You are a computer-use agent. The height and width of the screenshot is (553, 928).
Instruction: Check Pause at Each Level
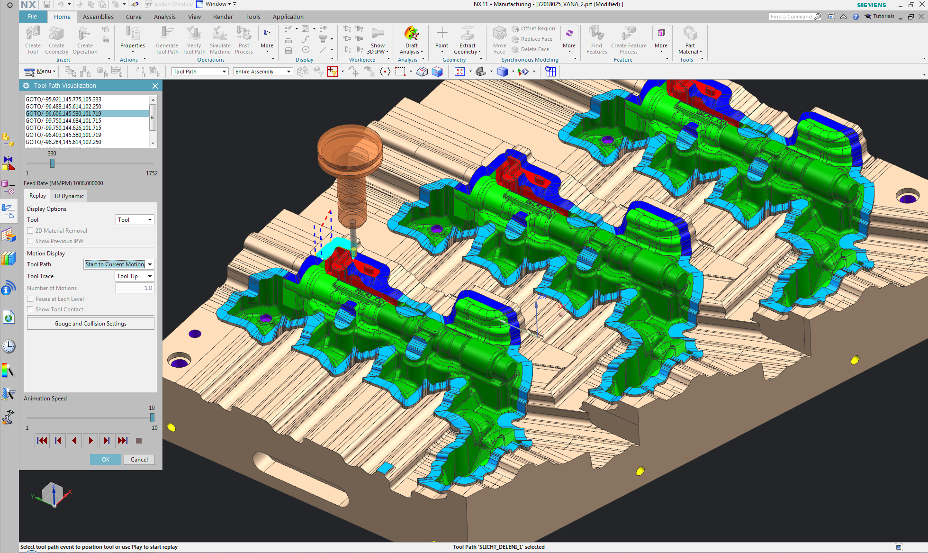[30, 299]
